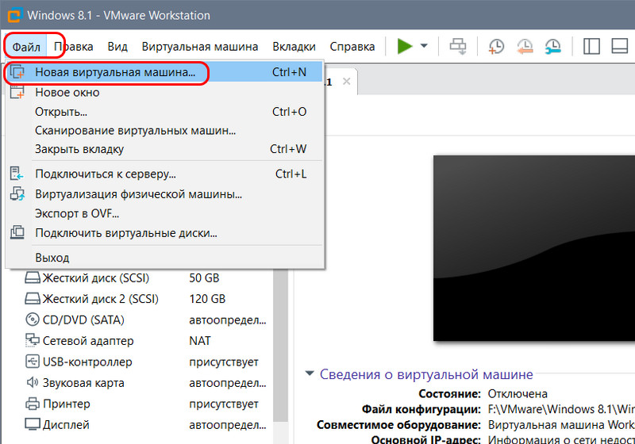
Task: Open the Файл menu
Action: [26, 47]
